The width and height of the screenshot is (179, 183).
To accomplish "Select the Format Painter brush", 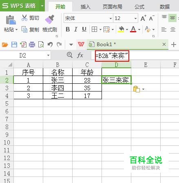I will (x=50, y=19).
